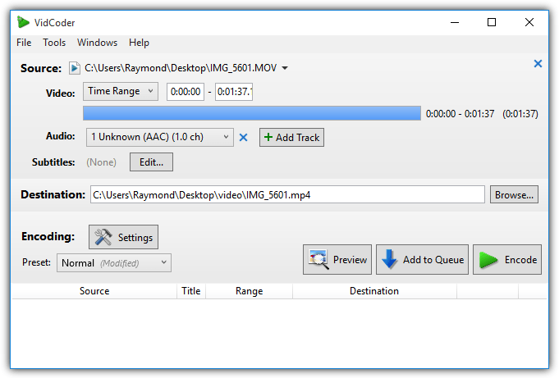This screenshot has height=378, width=559.
Task: Click the end time field 0:01:37
Action: (x=234, y=92)
